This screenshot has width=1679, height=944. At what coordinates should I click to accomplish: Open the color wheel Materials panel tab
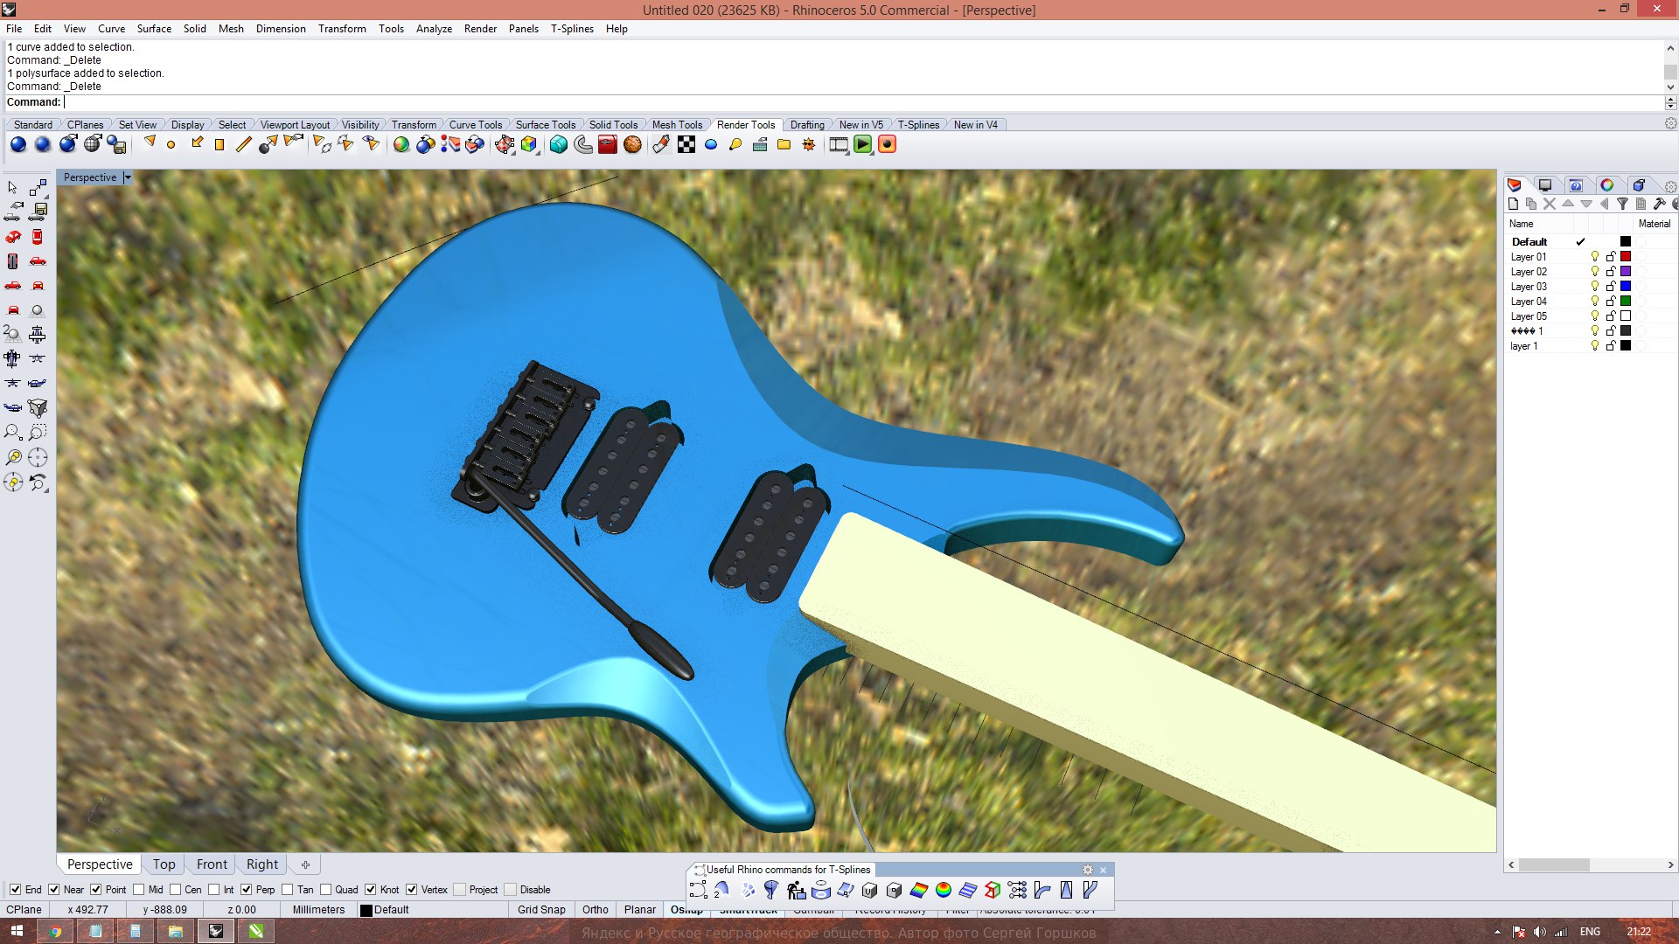pos(1606,185)
